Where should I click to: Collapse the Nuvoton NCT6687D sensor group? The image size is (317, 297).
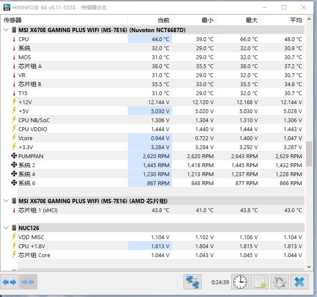point(6,30)
